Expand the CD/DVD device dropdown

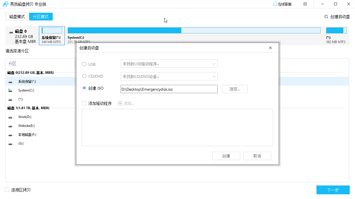pyautogui.click(x=214, y=76)
